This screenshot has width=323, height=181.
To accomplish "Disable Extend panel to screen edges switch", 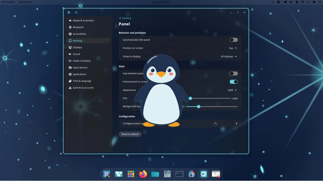I will [x=234, y=82].
